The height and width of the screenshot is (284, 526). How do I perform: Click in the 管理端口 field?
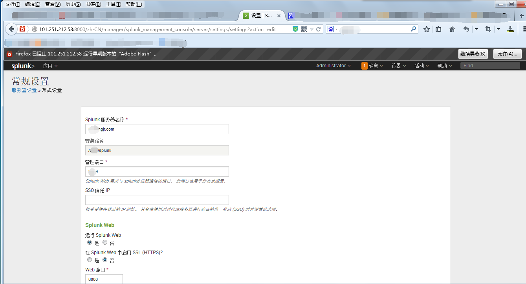[157, 172]
